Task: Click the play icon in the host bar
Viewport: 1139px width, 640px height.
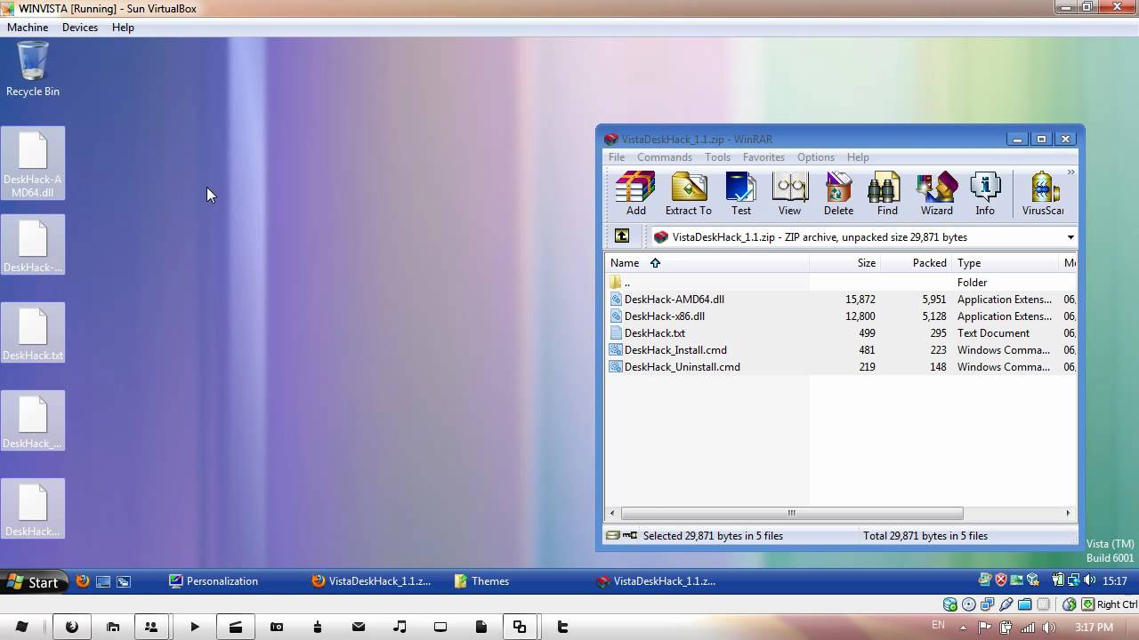Action: pos(195,627)
